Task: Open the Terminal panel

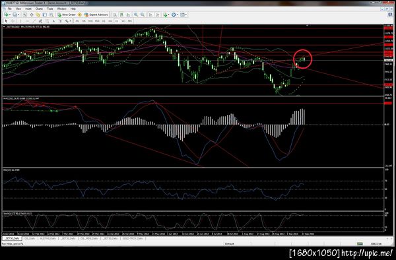Action: pyautogui.click(x=45, y=15)
